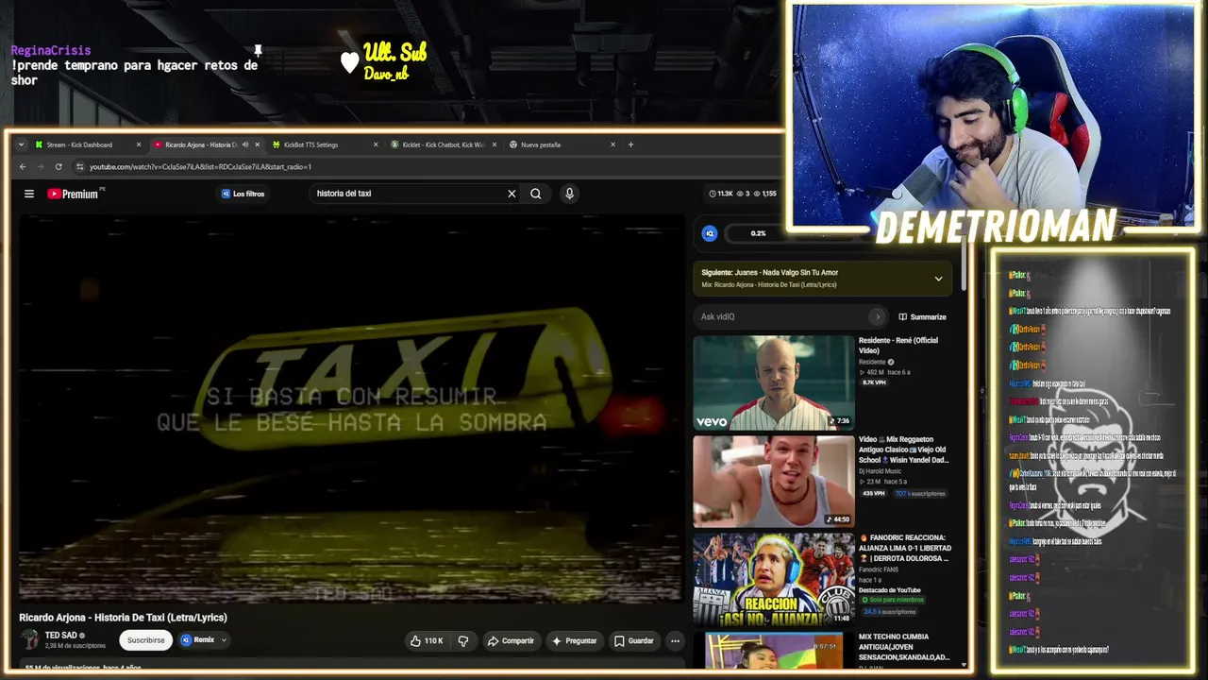Click the magnifier search button
Screen dimensions: 1208x680
(x=536, y=194)
